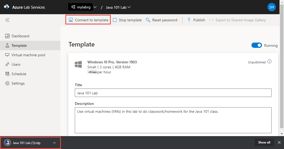Open the SH account avatar menu
The height and width of the screenshot is (149, 284).
tap(271, 7)
